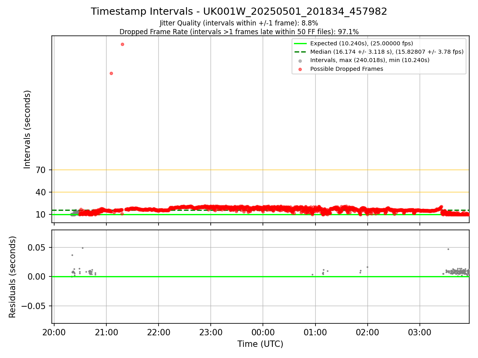Click the lower red outlier point near 21:00
Viewport: 478px width, 358px height.
(111, 73)
